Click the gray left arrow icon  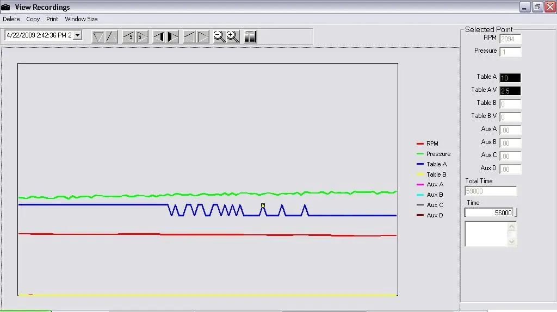tap(190, 36)
